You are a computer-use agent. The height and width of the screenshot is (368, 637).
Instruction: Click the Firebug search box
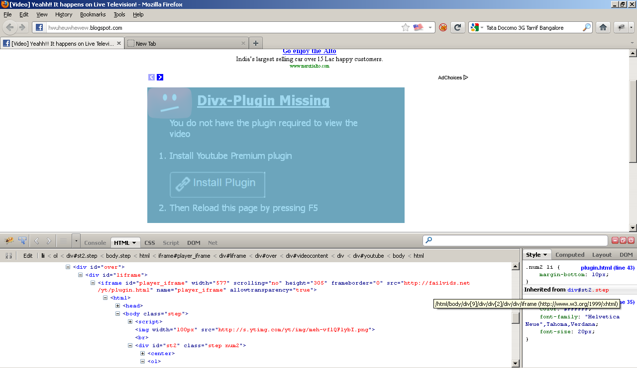point(515,240)
